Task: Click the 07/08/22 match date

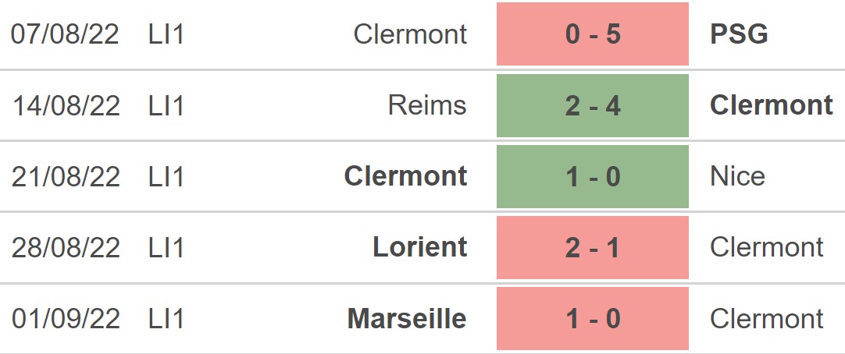Action: tap(66, 34)
